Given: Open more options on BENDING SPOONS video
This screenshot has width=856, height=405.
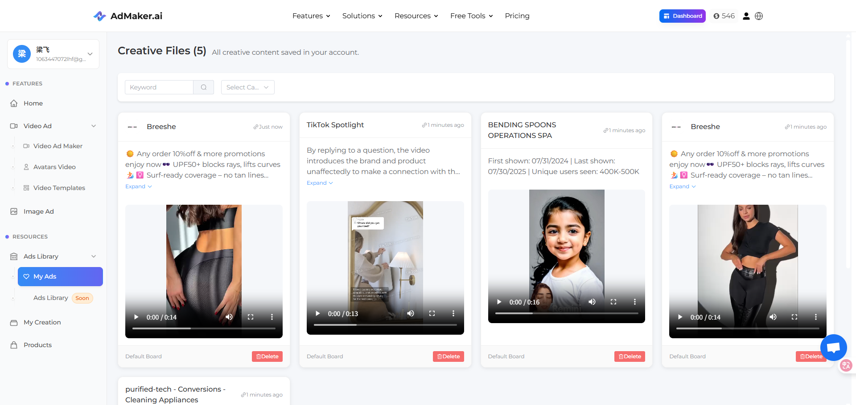Looking at the screenshot, I should (x=635, y=302).
